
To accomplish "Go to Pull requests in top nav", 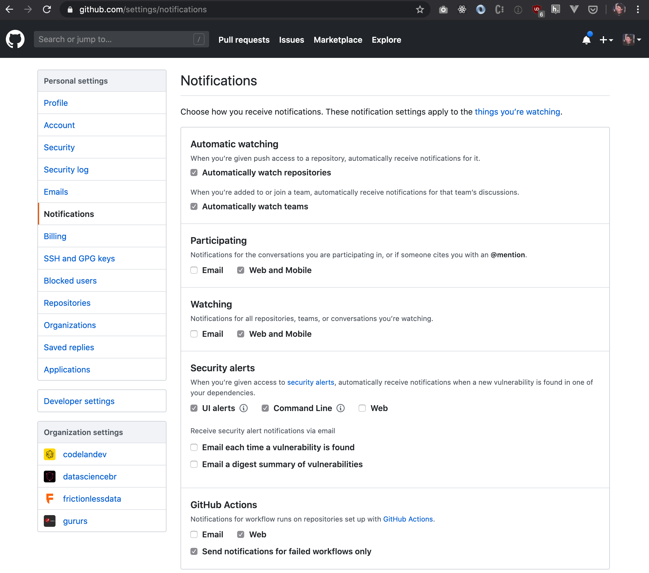I will [244, 40].
